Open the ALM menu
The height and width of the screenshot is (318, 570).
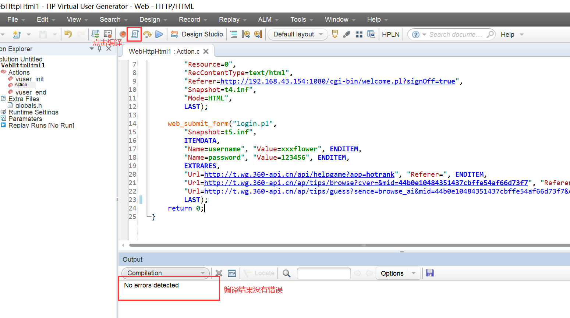tap(268, 20)
